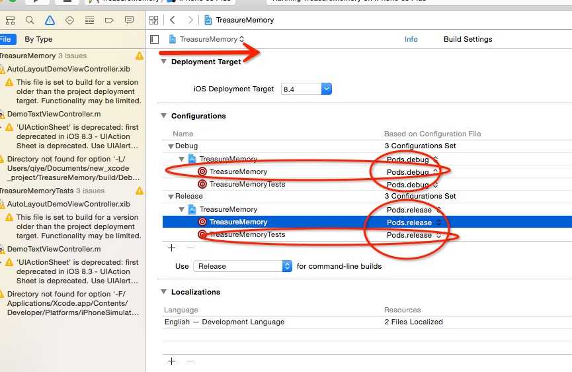Collapse the Release configuration row
Image resolution: width=572 pixels, height=372 pixels.
171,197
